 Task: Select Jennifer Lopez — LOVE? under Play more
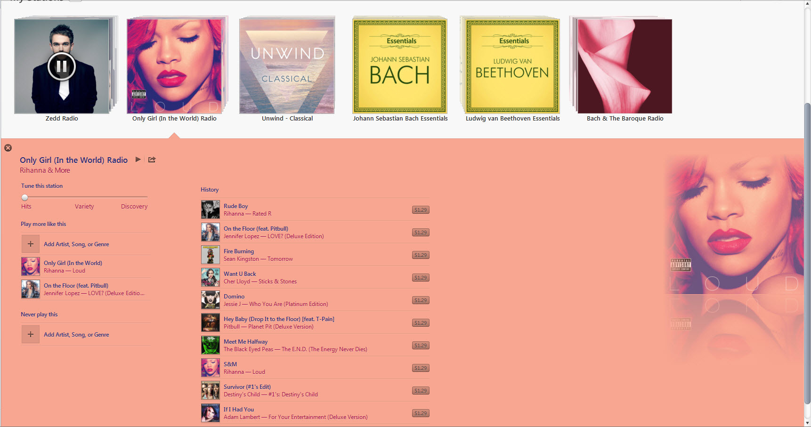click(94, 293)
